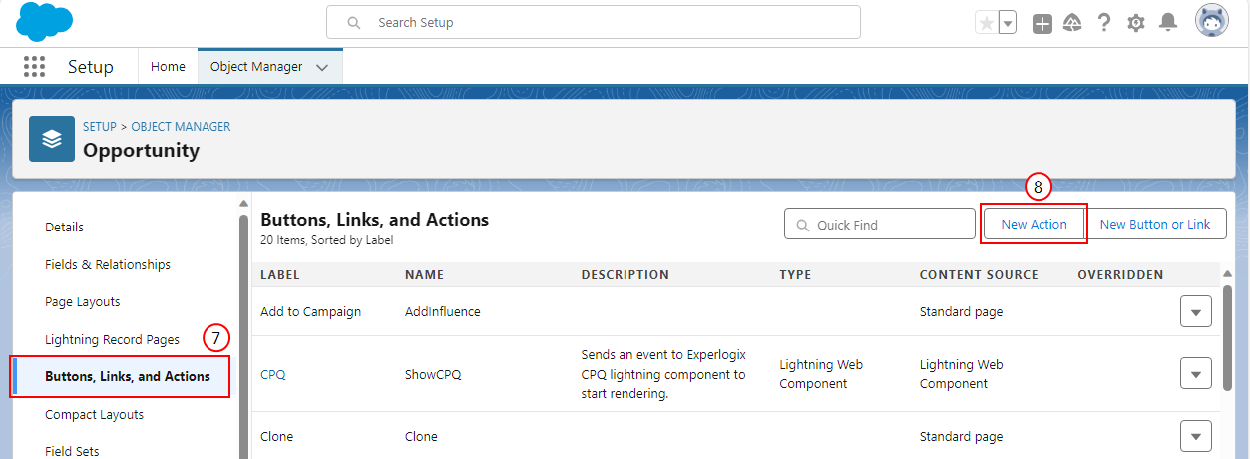Open the favorites list dropdown arrow
This screenshot has height=459, width=1250.
click(x=1007, y=23)
